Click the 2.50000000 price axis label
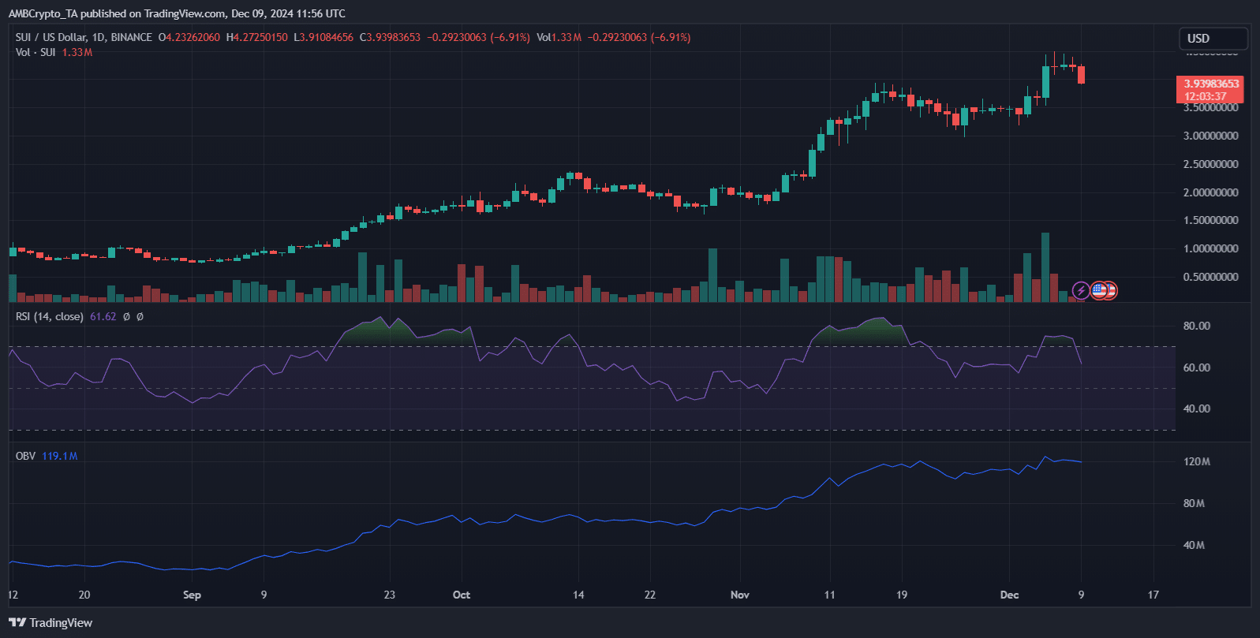The width and height of the screenshot is (1260, 638). [1210, 164]
